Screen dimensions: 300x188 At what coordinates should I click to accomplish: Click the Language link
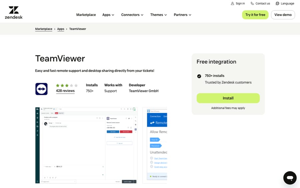(287, 3)
